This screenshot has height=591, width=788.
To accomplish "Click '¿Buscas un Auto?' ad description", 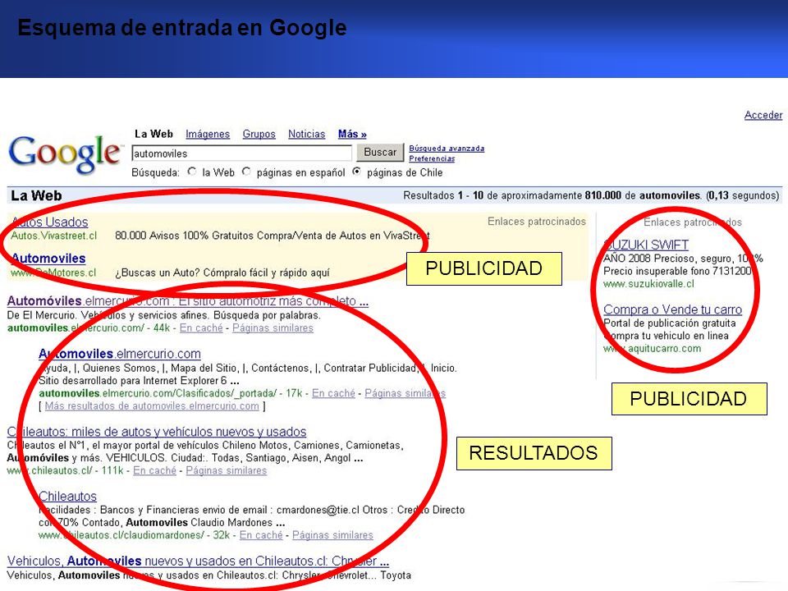I will 222,273.
